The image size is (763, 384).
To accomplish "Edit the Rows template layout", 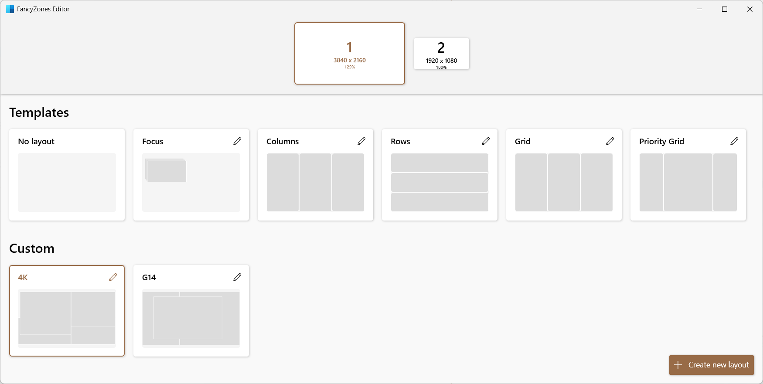I will tap(486, 141).
